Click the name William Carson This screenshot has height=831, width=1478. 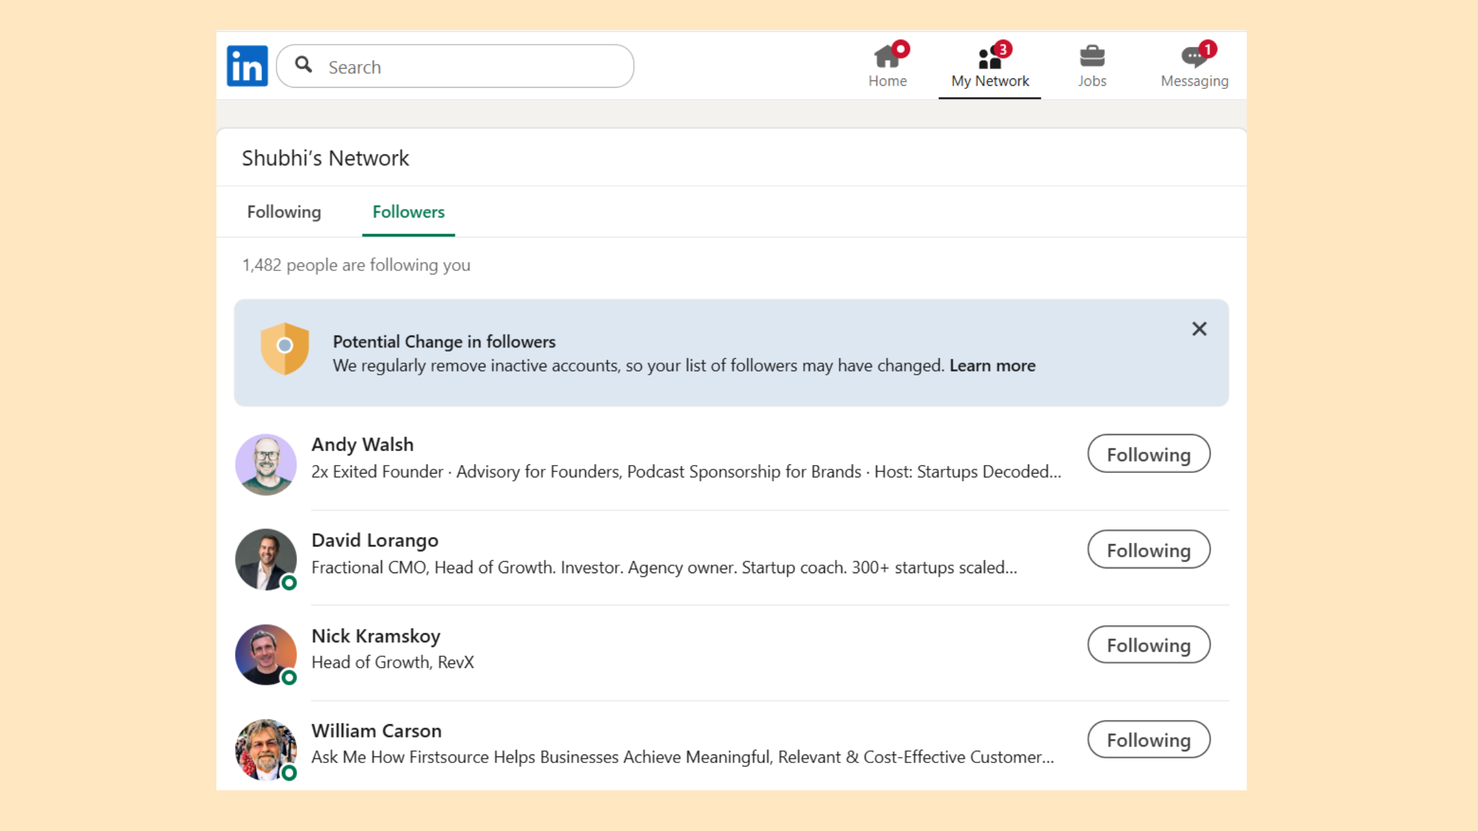point(376,731)
